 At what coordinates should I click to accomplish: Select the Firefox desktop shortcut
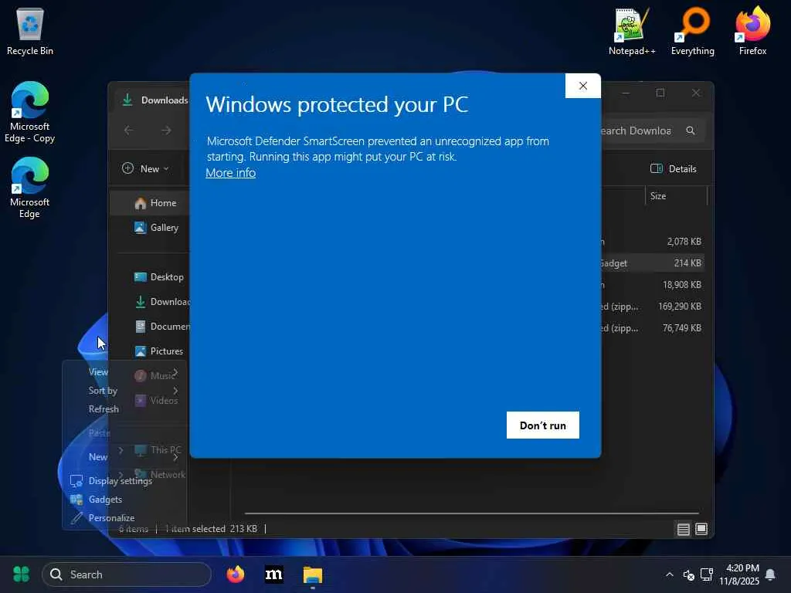pos(752,31)
